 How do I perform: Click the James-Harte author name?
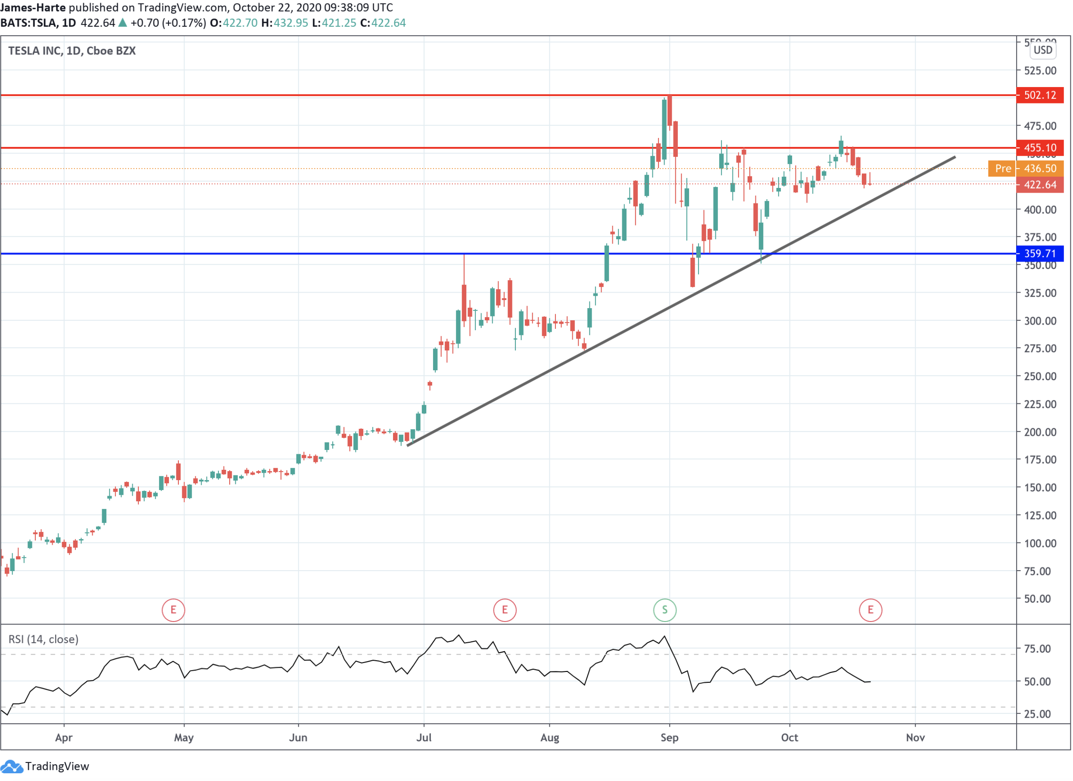[33, 8]
